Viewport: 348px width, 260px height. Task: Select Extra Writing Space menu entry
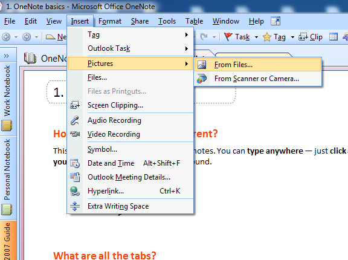(x=130, y=206)
